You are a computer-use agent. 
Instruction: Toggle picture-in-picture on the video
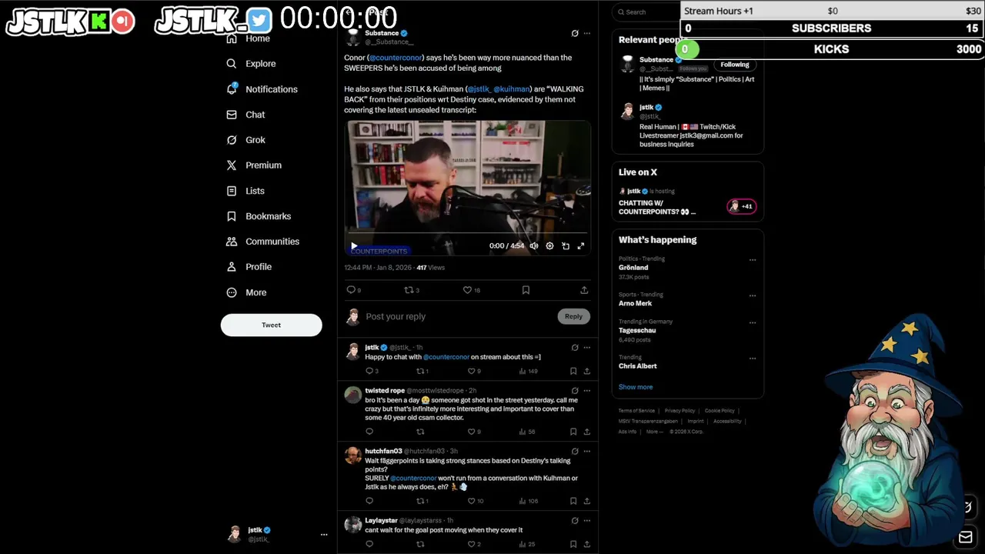(566, 246)
